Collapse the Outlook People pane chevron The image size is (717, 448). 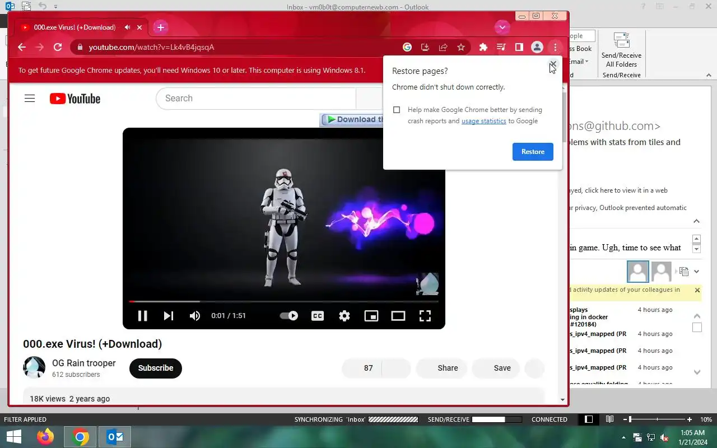[697, 272]
